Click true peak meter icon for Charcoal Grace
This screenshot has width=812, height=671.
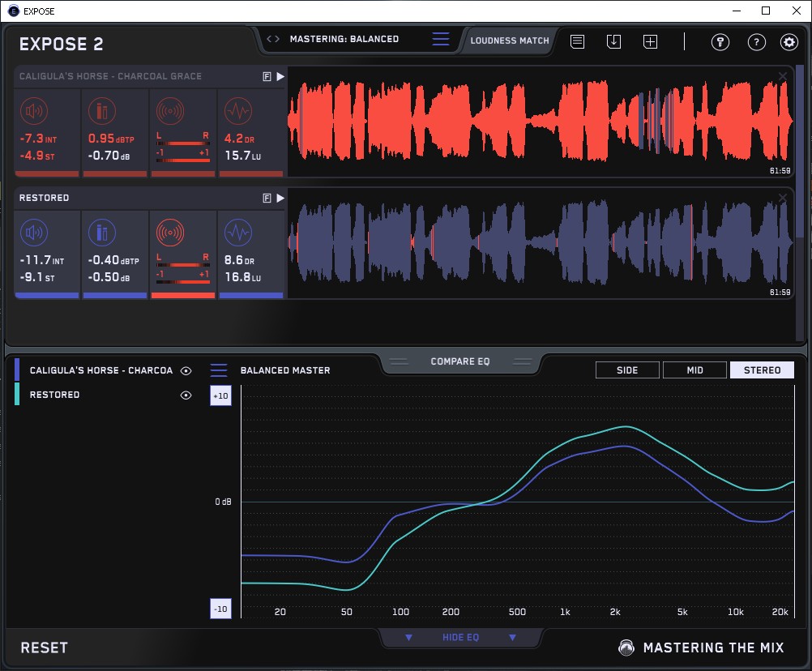click(102, 111)
